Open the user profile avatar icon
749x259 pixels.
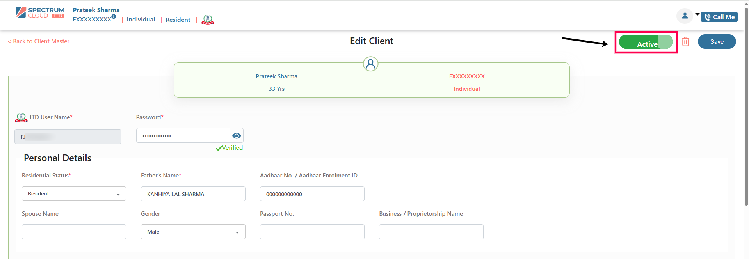[x=685, y=16]
